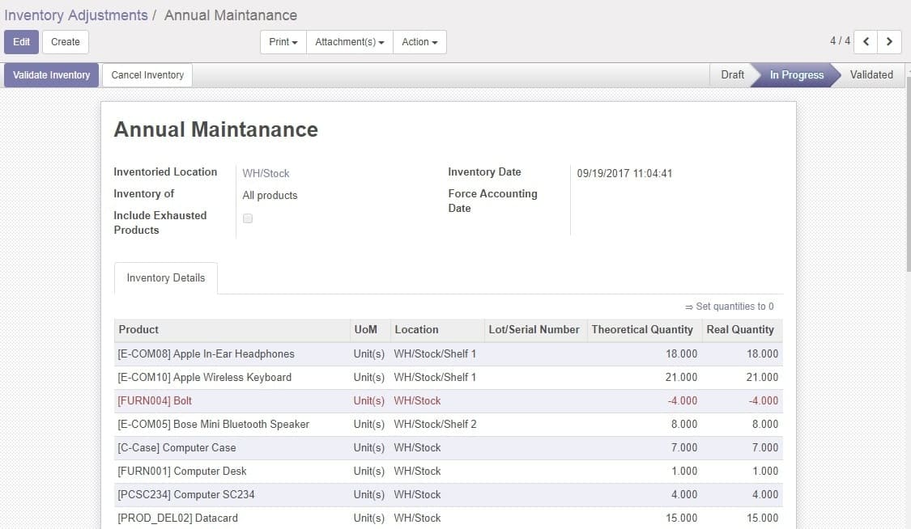This screenshot has width=911, height=529.
Task: Open the WH/Stock inventoried location link
Action: [x=266, y=173]
